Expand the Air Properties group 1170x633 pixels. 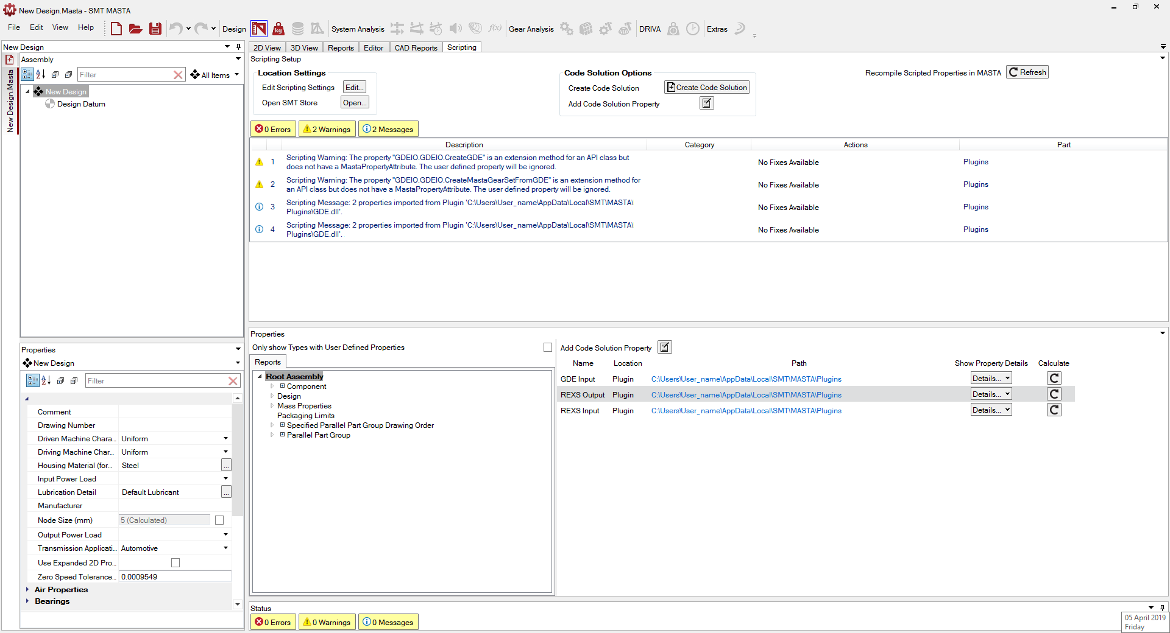[27, 590]
